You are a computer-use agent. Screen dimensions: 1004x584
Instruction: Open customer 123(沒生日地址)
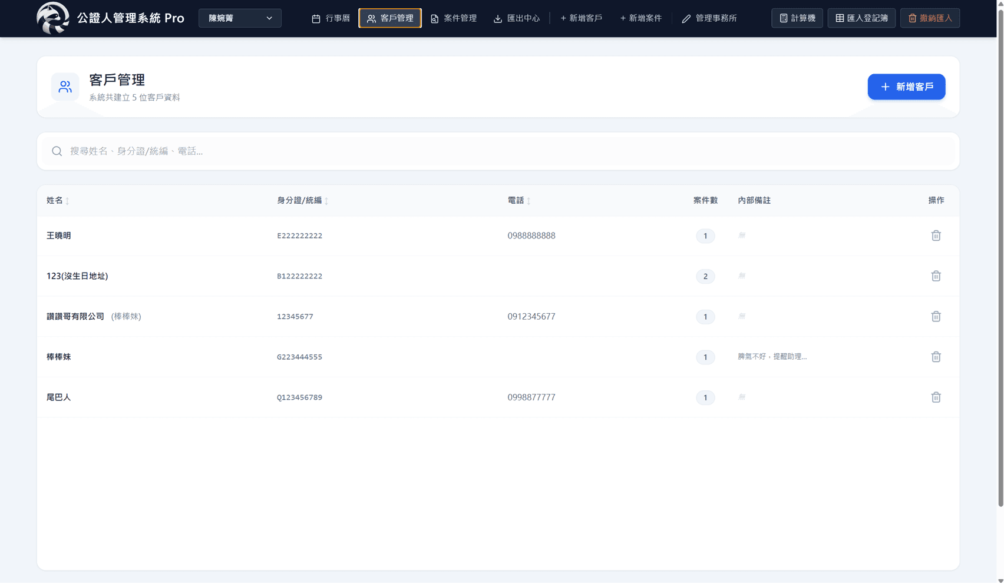(77, 276)
